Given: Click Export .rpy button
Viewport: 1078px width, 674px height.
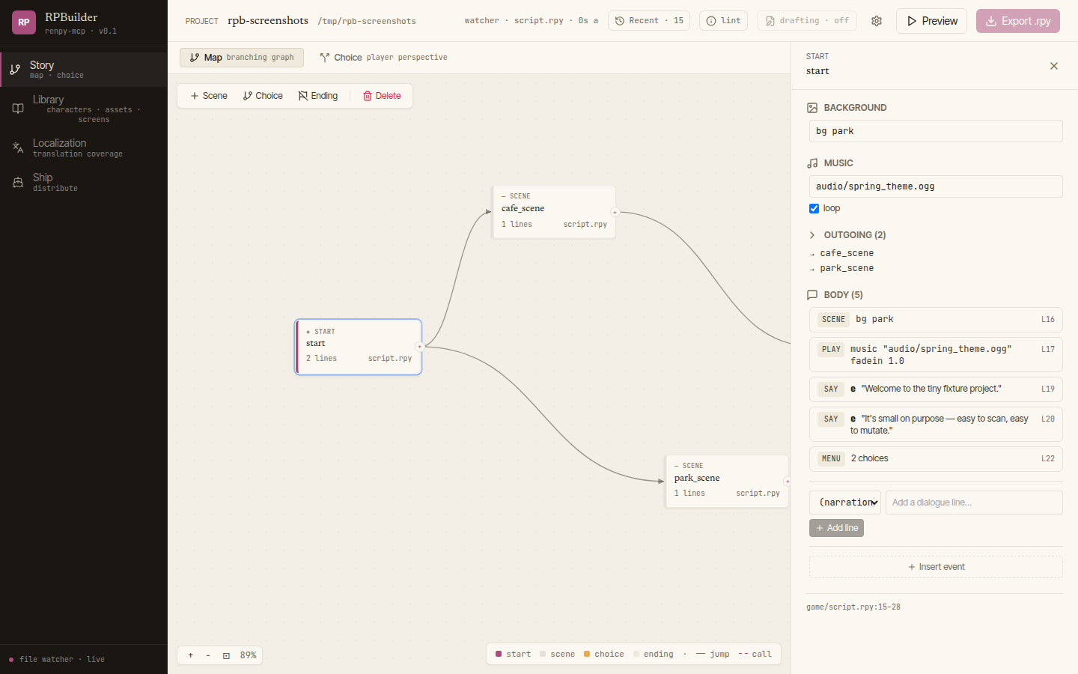Looking at the screenshot, I should pos(1018,21).
